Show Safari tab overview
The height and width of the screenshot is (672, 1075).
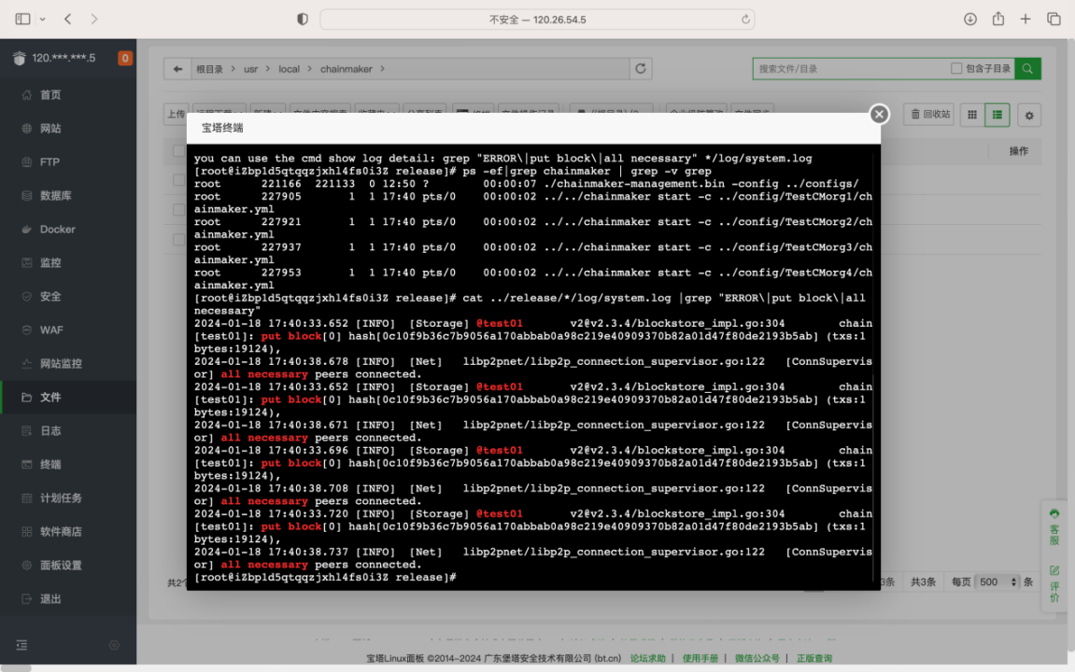(1054, 20)
